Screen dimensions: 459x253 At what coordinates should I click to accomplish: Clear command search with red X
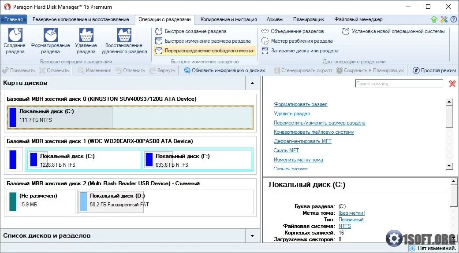[x=452, y=84]
